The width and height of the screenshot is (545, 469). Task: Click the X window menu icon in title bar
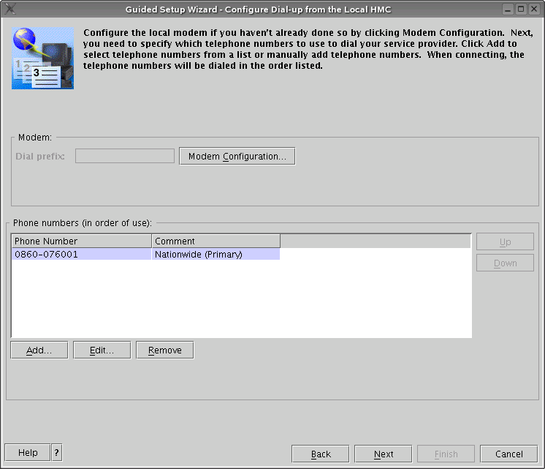point(10,9)
